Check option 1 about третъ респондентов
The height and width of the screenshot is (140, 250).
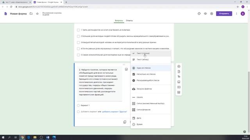(78, 30)
